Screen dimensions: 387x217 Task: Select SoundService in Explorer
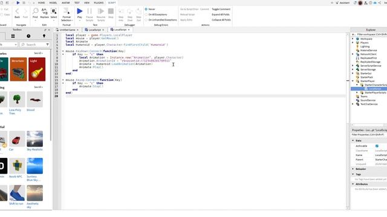click(368, 101)
